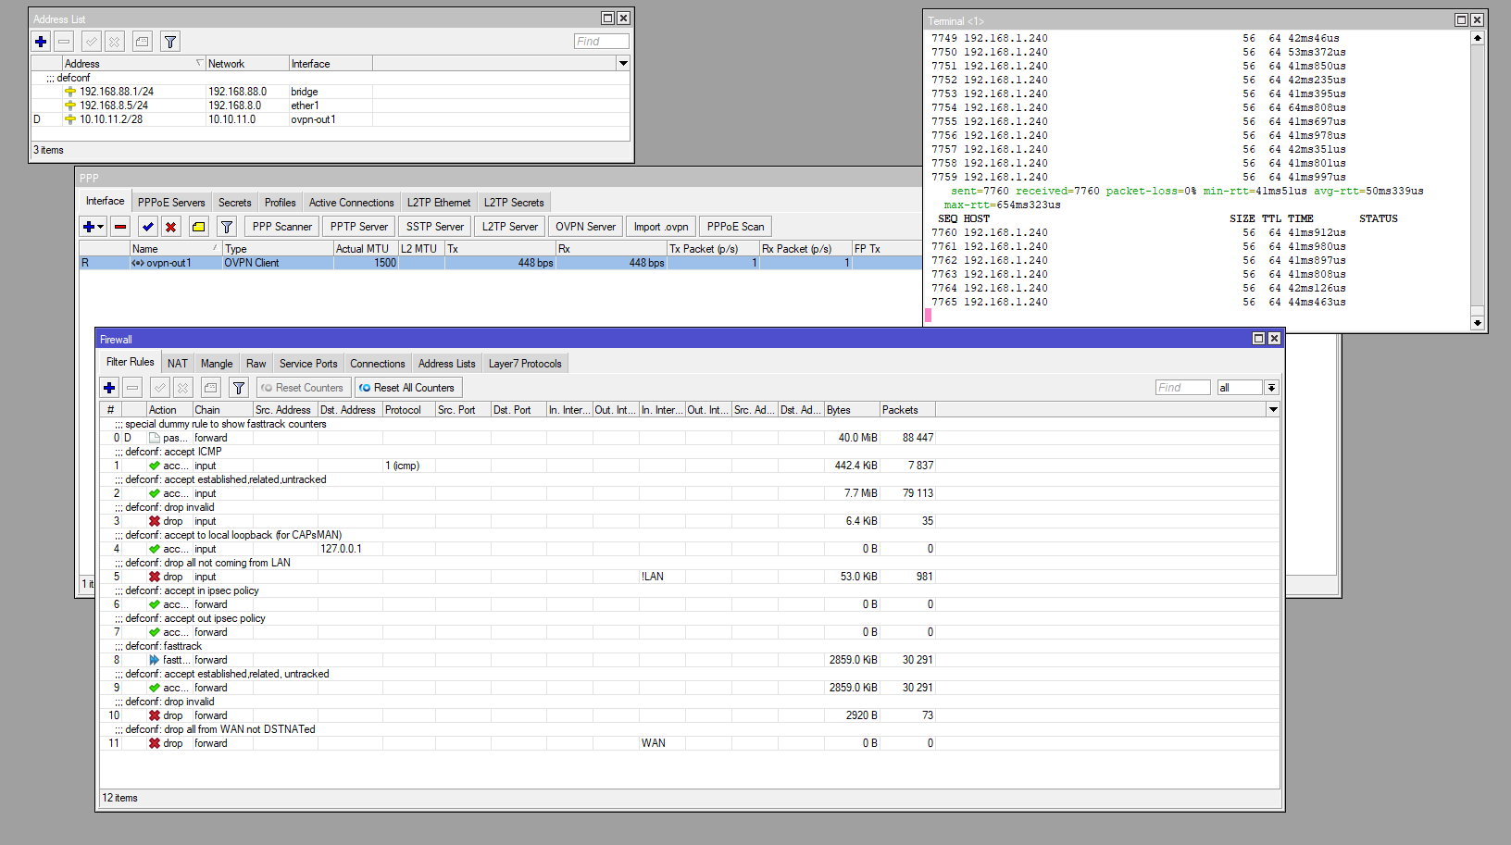The image size is (1511, 845).
Task: Switch to NAT tab in Firewall
Action: click(x=178, y=364)
